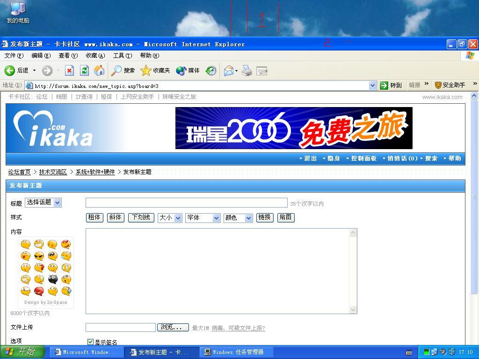
Task: Click the 控制面板 nav link
Action: pyautogui.click(x=363, y=158)
